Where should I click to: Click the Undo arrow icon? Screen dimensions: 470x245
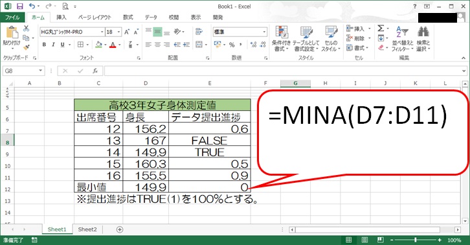(32, 6)
